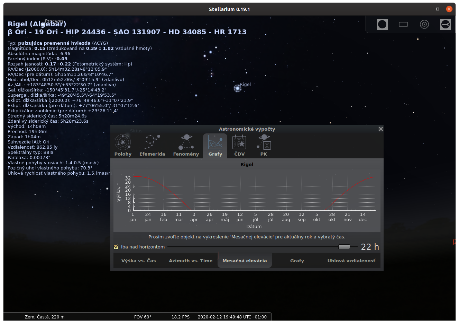This screenshot has height=324, width=459.
Task: Click the 'FOV 60°' status entry
Action: click(143, 317)
